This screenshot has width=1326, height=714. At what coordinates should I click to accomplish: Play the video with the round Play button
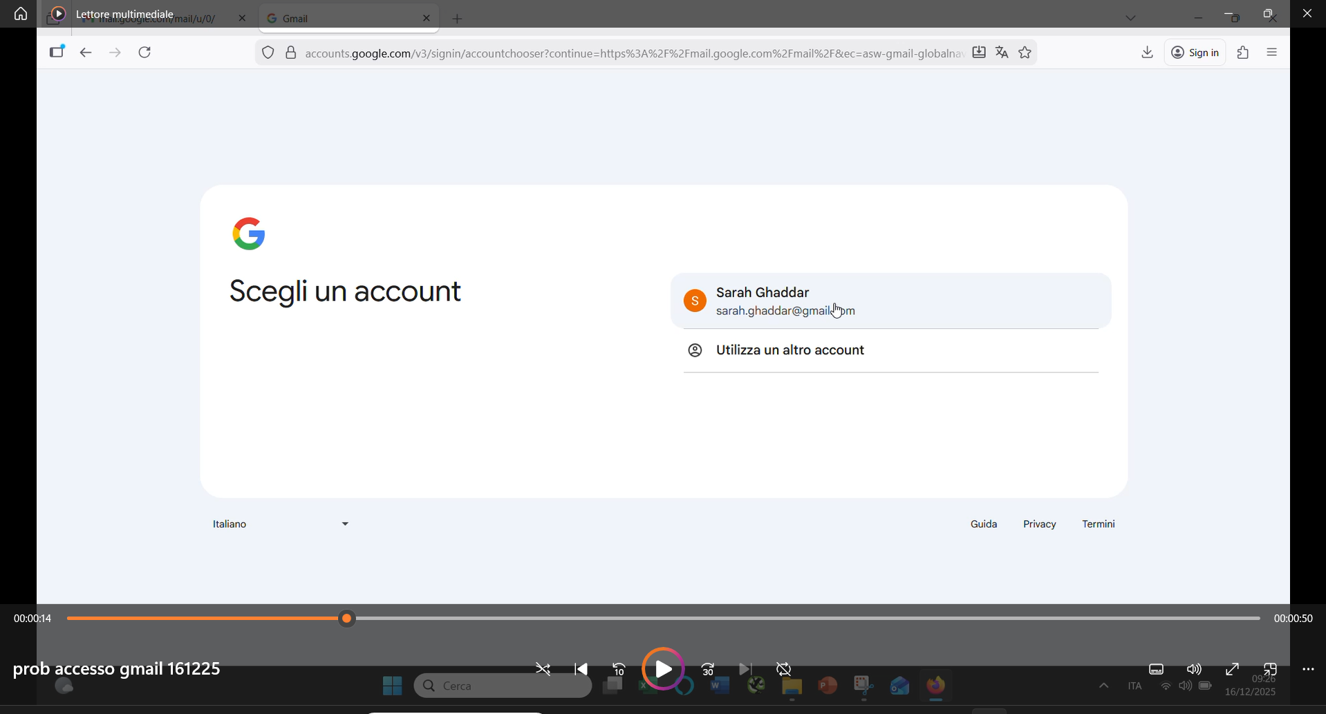click(x=663, y=669)
